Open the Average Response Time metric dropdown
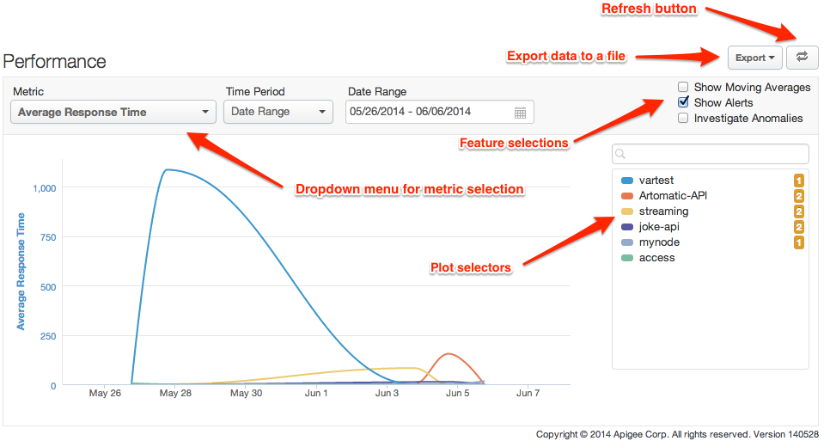Image resolution: width=830 pixels, height=447 pixels. (x=113, y=112)
